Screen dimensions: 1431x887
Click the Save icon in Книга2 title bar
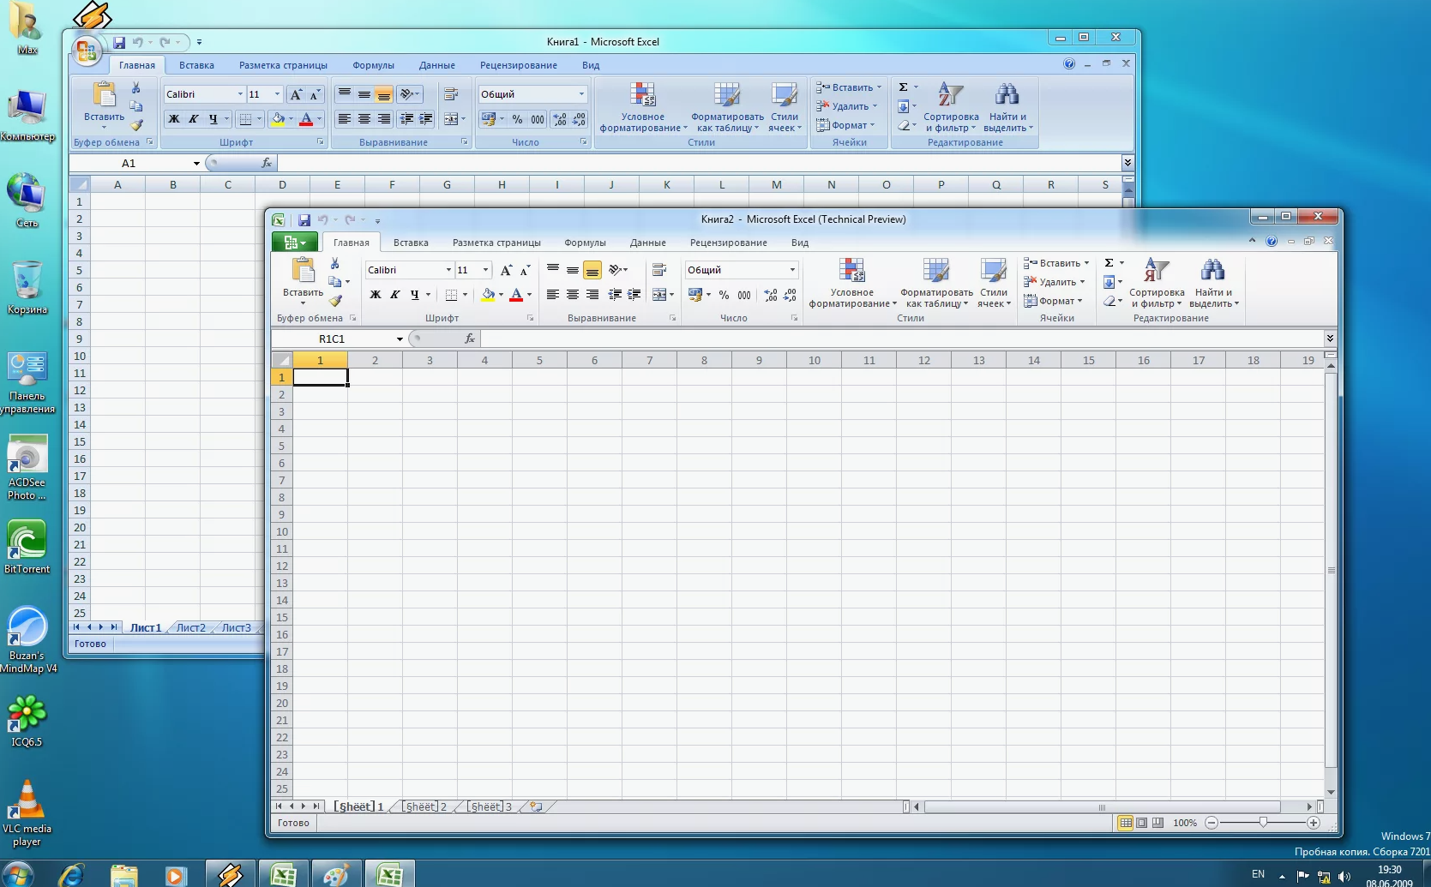click(x=304, y=219)
